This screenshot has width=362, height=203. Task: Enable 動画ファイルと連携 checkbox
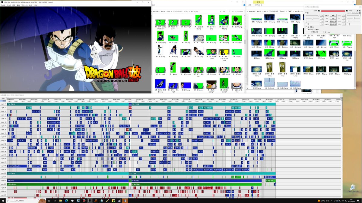click(x=306, y=29)
